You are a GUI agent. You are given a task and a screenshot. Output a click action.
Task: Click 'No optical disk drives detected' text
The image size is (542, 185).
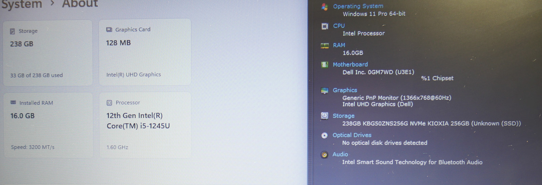(x=384, y=143)
